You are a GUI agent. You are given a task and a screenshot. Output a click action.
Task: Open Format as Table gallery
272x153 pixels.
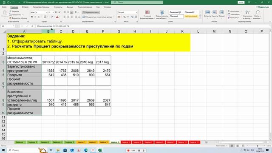pos(162,14)
